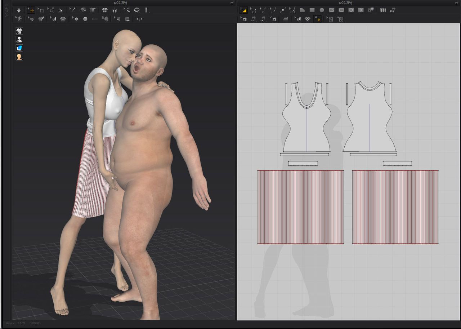Select the Steam iron tool
The width and height of the screenshot is (461, 329).
[286, 19]
